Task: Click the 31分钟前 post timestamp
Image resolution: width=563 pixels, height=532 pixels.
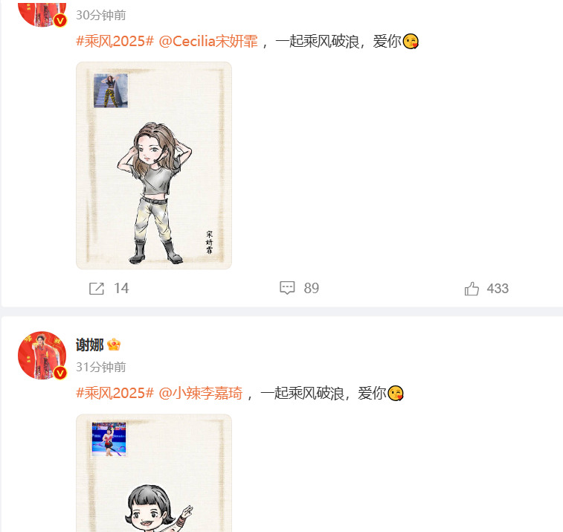Action: pyautogui.click(x=101, y=367)
